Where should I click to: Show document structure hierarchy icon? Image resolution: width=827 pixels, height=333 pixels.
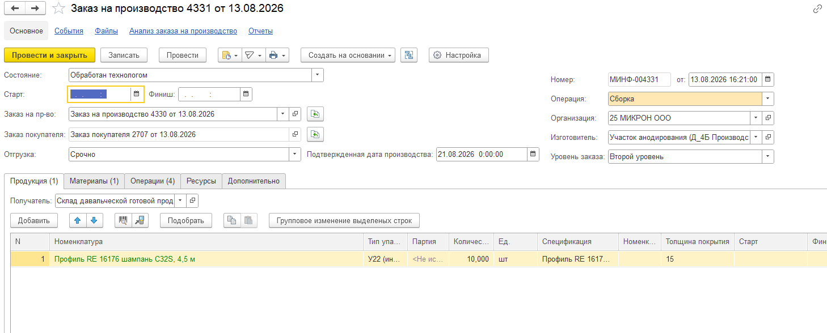(409, 55)
